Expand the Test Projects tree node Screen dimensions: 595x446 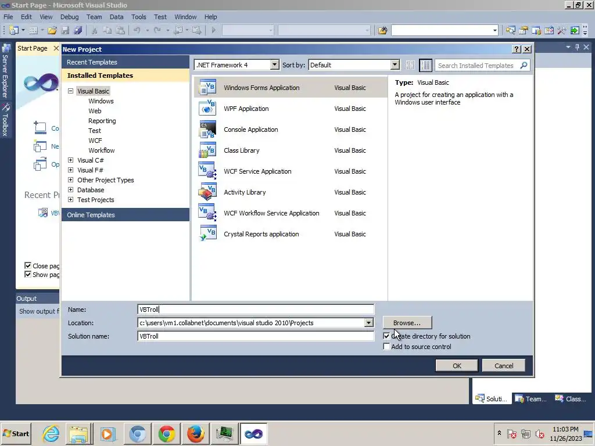pyautogui.click(x=70, y=200)
